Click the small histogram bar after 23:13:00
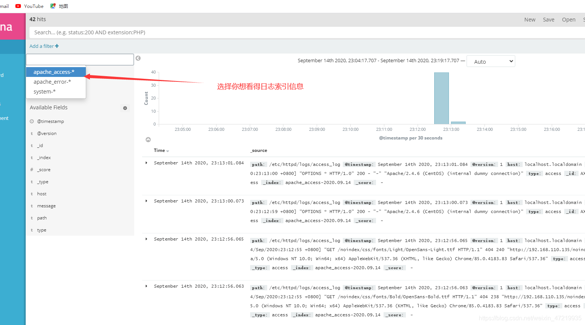The height and width of the screenshot is (325, 585). point(458,123)
